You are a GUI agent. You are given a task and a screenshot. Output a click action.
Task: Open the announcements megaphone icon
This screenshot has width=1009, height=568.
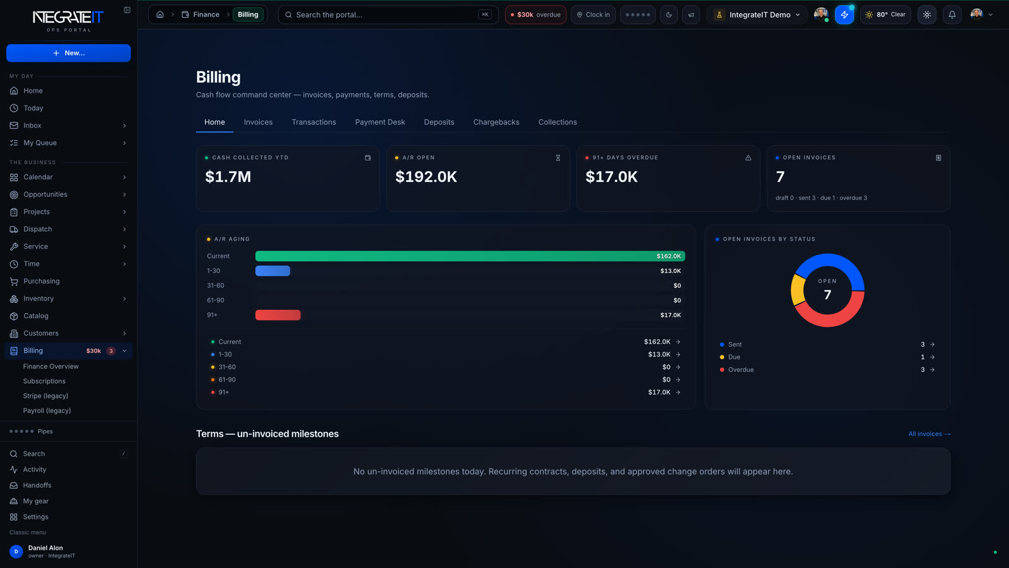click(x=691, y=15)
